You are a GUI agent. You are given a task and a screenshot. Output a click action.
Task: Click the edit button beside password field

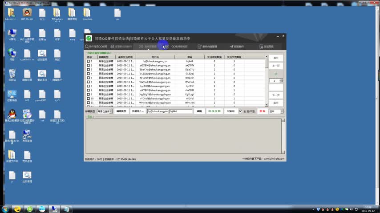point(199,111)
